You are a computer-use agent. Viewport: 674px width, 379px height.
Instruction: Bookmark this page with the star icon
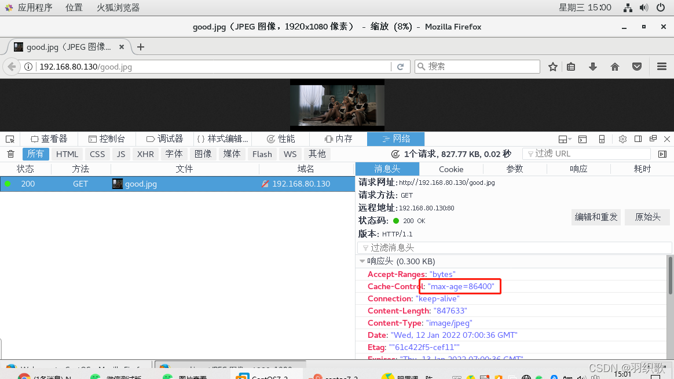pyautogui.click(x=553, y=67)
